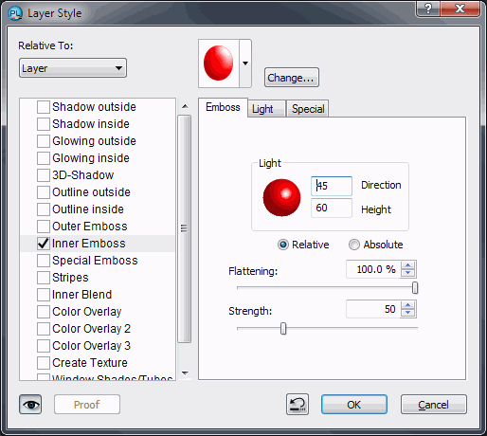487x436 pixels.
Task: Click the effects list scroll-up arrow
Action: 185,106
